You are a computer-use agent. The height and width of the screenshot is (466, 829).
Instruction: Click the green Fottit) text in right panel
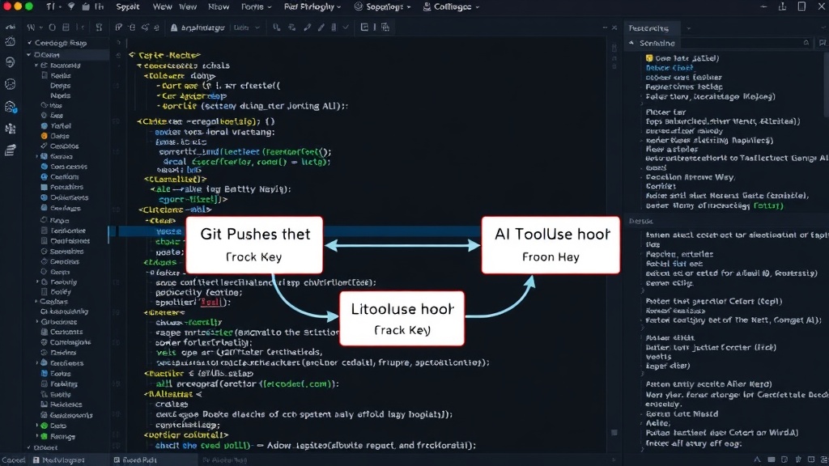(769, 205)
